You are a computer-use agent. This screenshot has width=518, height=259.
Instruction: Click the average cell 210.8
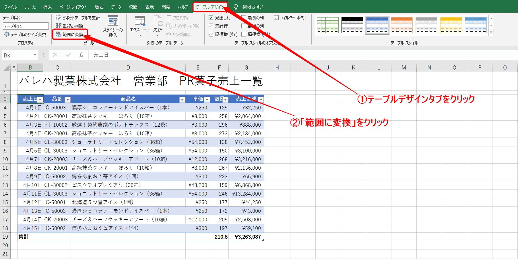tap(219, 237)
